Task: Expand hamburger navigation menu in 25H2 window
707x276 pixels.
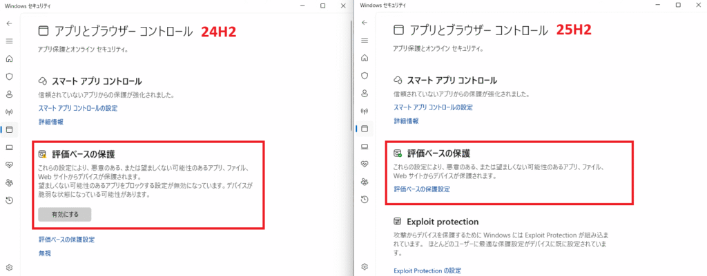Action: click(x=364, y=41)
